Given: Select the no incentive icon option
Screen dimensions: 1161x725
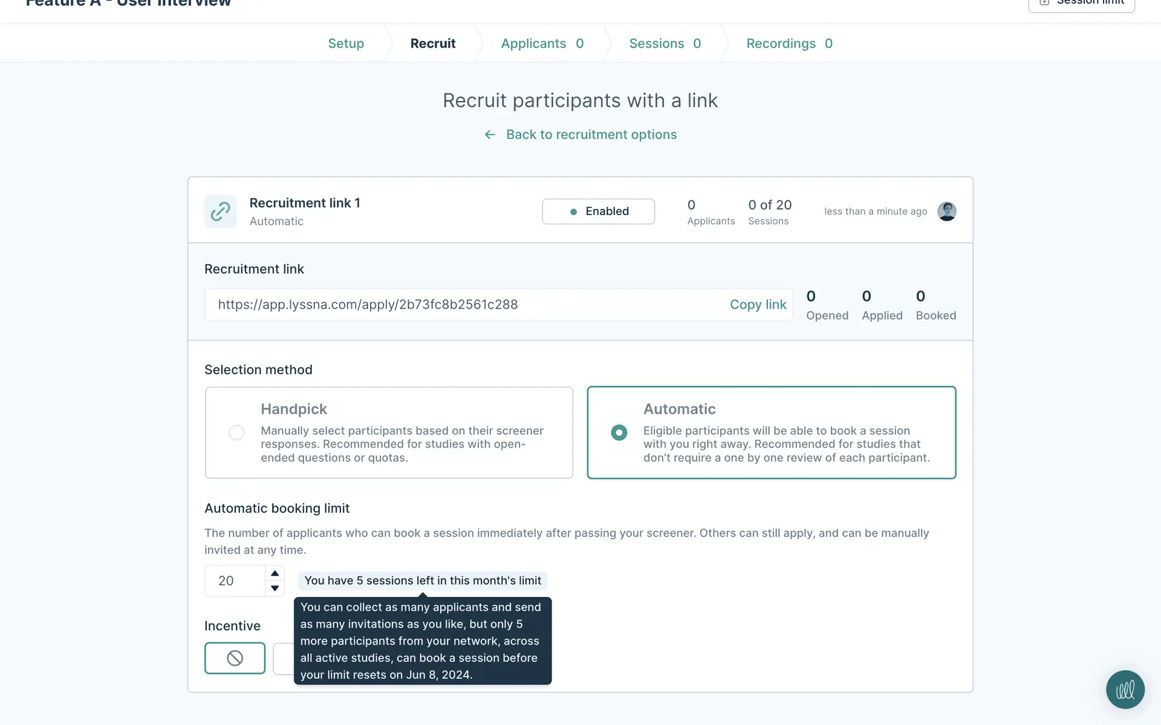Looking at the screenshot, I should point(235,658).
